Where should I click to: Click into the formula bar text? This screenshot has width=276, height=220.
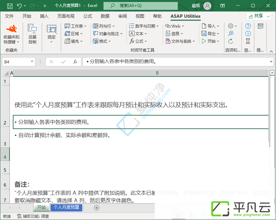176,61
